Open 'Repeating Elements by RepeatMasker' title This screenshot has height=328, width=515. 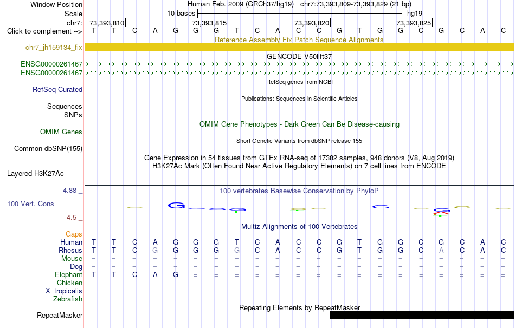[x=299, y=307]
